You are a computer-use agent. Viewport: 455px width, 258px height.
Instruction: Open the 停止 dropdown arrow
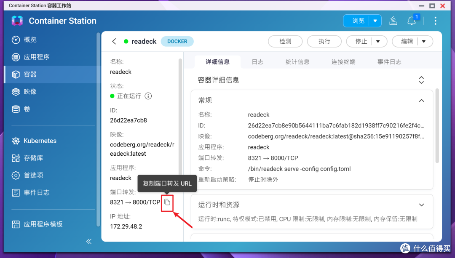pos(378,41)
